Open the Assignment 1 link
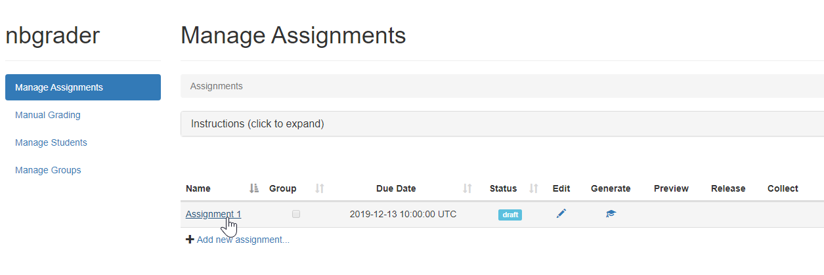This screenshot has height=275, width=824. [213, 214]
